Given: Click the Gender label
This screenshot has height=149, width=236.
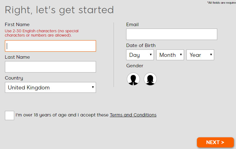Looking at the screenshot, I should pyautogui.click(x=134, y=66).
